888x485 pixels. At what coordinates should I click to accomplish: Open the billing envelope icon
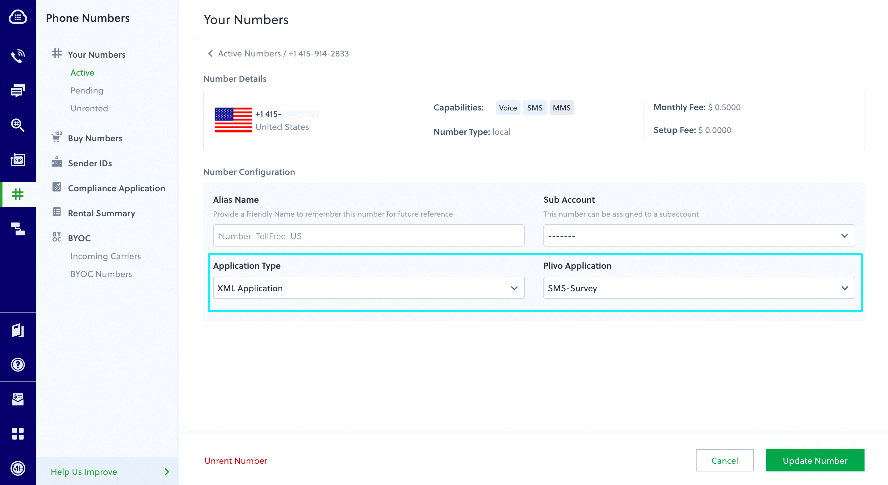[18, 399]
